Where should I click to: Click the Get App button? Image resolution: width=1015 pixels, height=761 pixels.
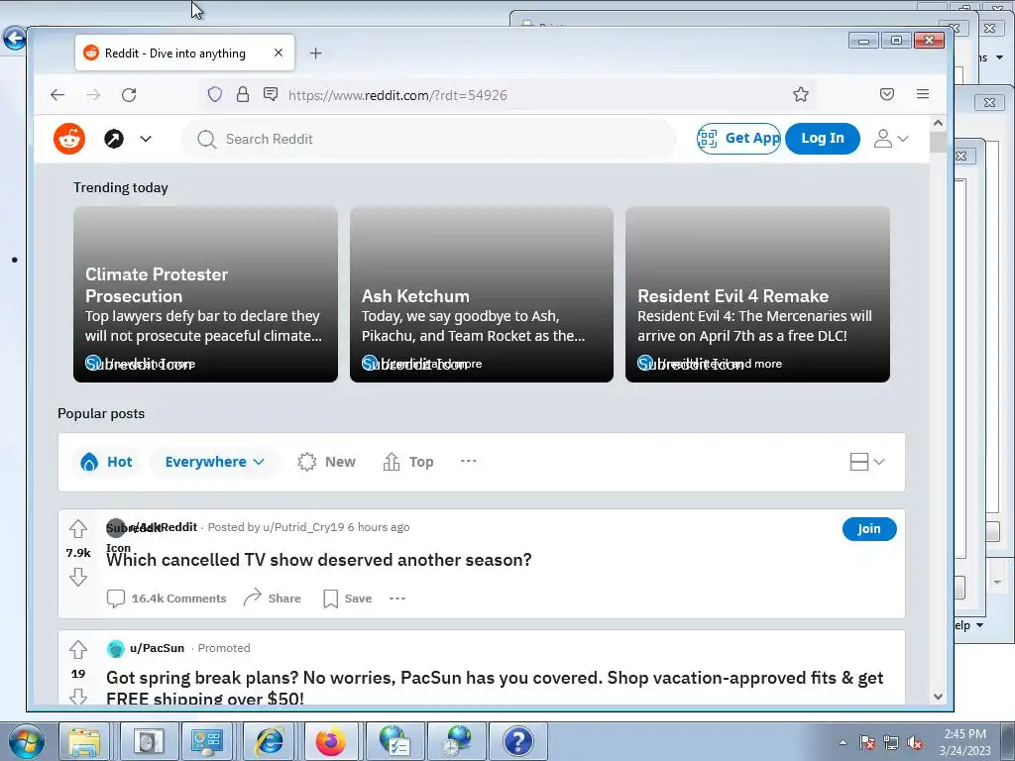(738, 138)
